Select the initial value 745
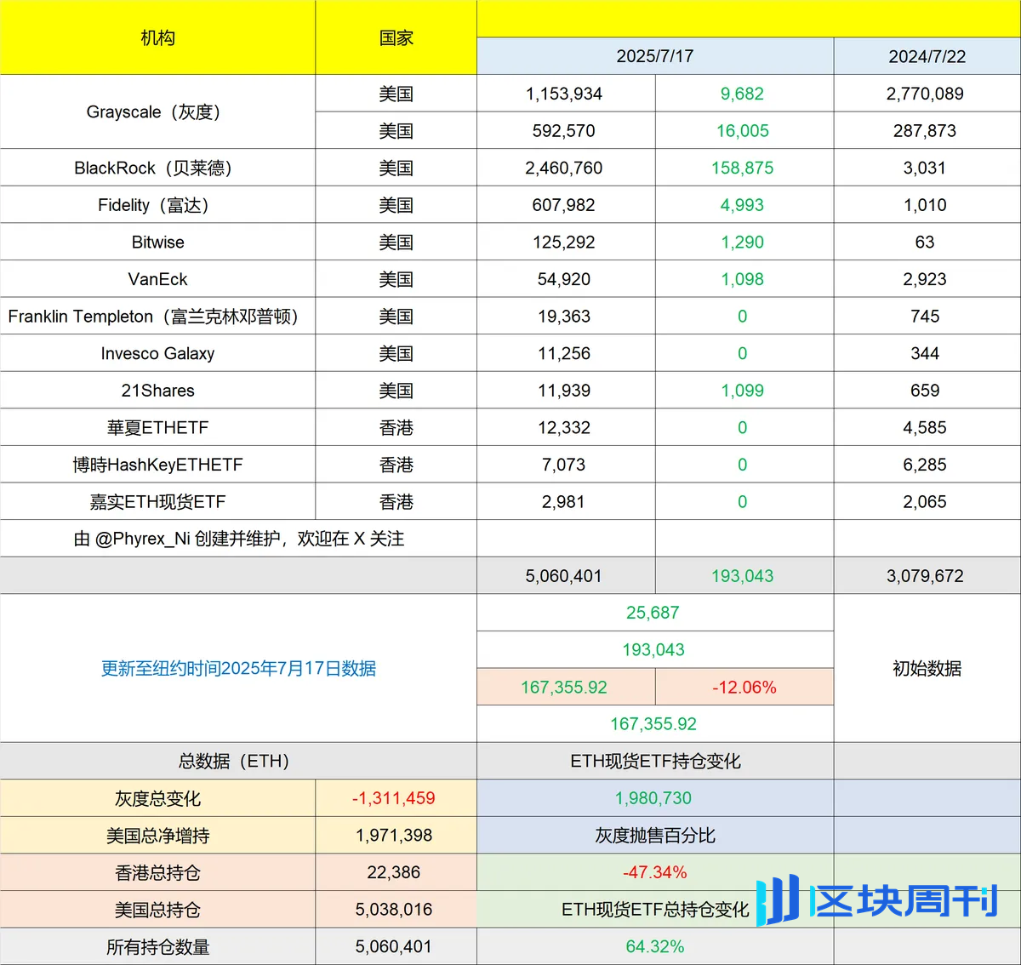1021x965 pixels. pyautogui.click(x=925, y=317)
